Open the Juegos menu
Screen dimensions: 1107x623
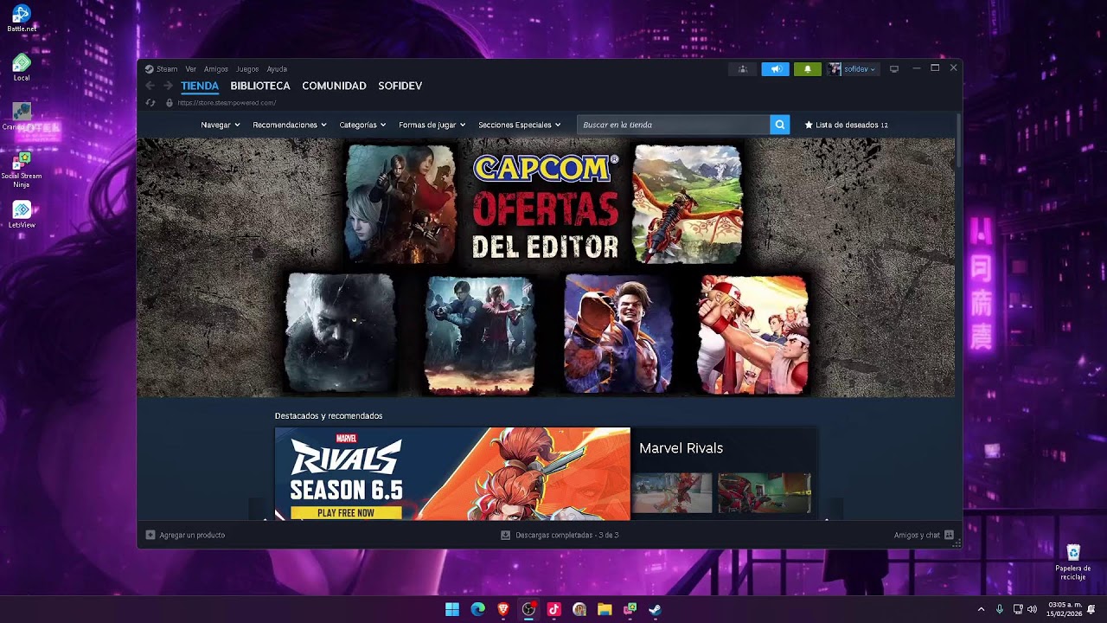(x=247, y=69)
